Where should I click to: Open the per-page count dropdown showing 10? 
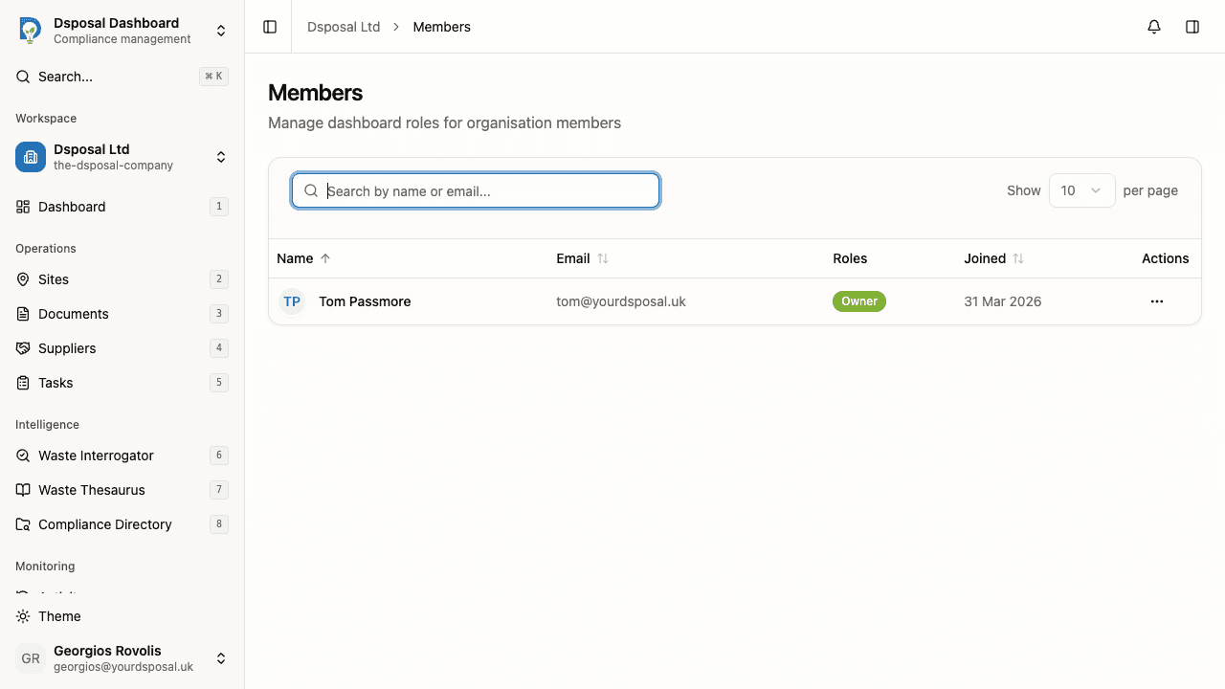[1081, 190]
